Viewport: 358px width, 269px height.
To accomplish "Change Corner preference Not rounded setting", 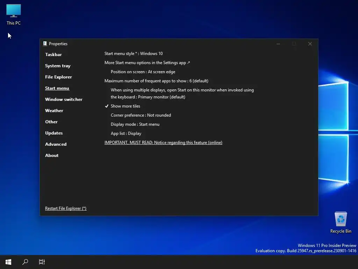I will pos(141,115).
